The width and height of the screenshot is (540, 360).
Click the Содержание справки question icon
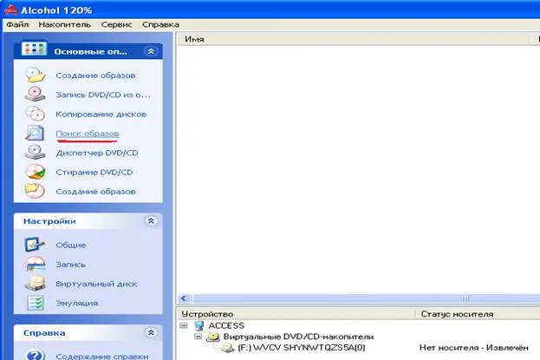[x=36, y=355]
